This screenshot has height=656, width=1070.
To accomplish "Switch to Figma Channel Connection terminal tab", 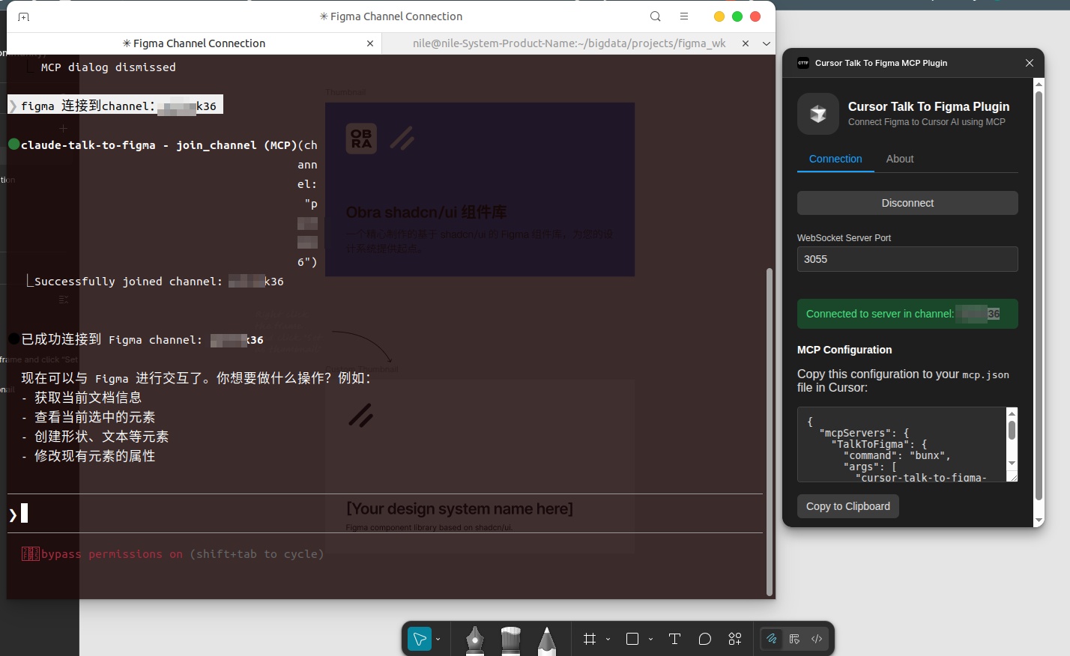I will [193, 43].
